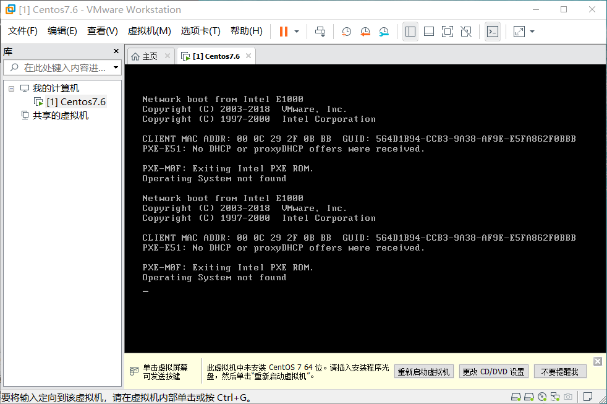Image resolution: width=607 pixels, height=404 pixels.
Task: Open power options dropdown beside pause icon
Action: [x=297, y=32]
